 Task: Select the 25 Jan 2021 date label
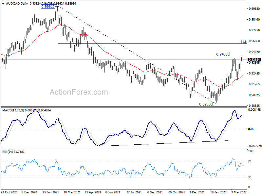(x=51, y=192)
